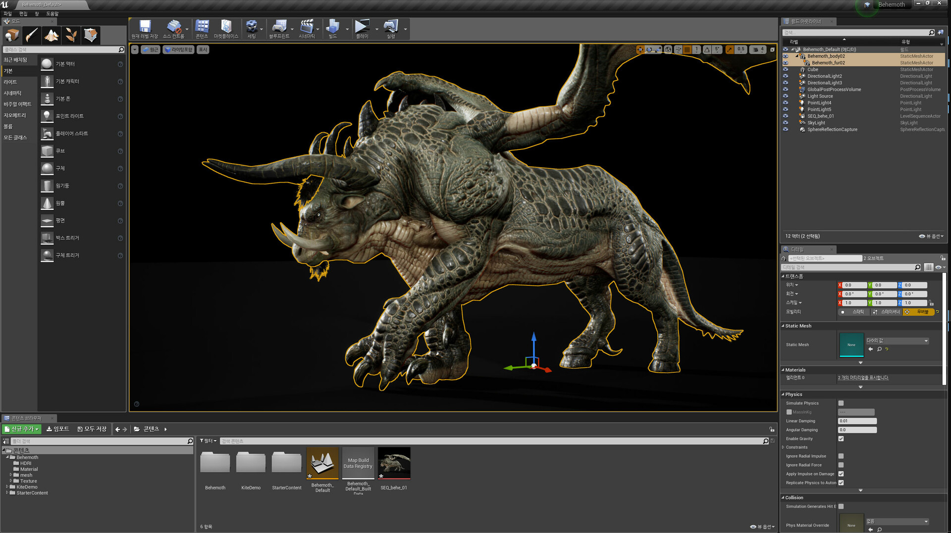Select the Lights category tab
The height and width of the screenshot is (533, 951).
[x=10, y=82]
